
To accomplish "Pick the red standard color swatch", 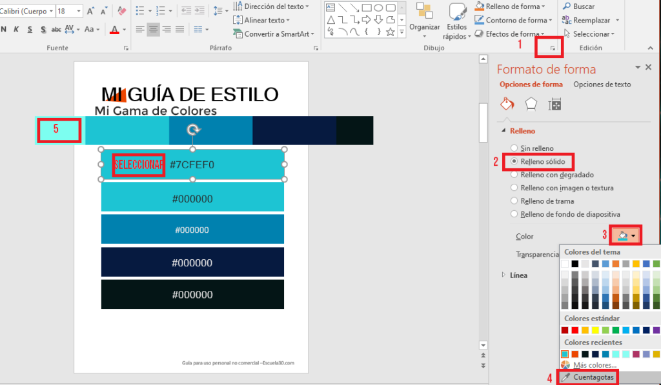I will pos(575,330).
